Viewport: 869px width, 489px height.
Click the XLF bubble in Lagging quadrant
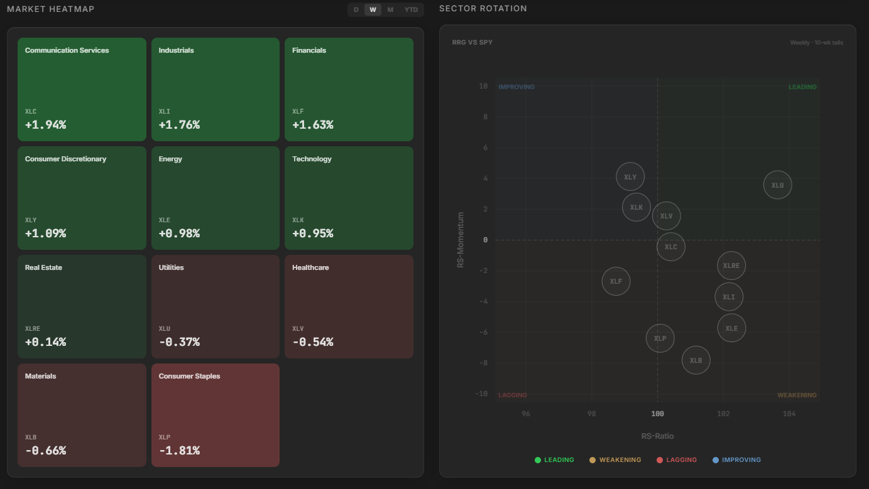(x=616, y=281)
